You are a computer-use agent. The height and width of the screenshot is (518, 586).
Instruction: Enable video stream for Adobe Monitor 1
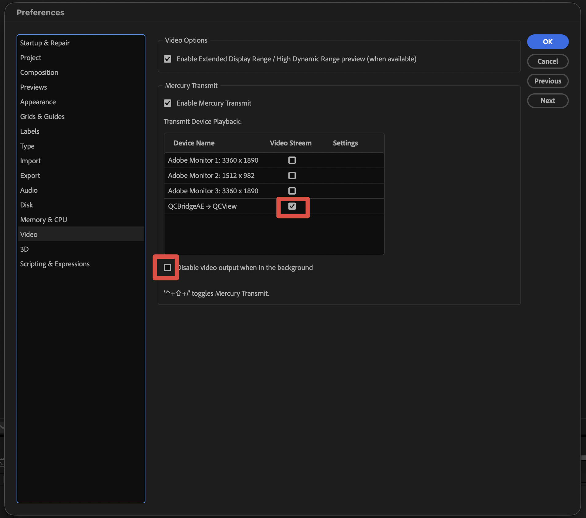click(292, 160)
